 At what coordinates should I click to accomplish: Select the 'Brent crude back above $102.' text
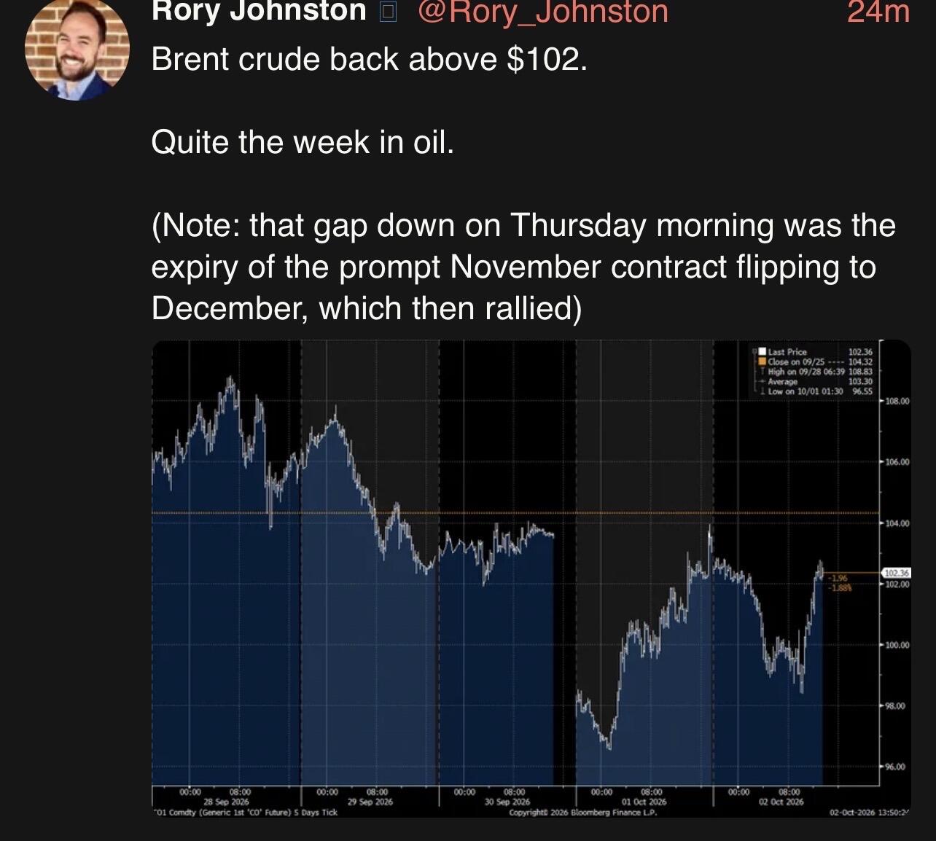pyautogui.click(x=369, y=59)
